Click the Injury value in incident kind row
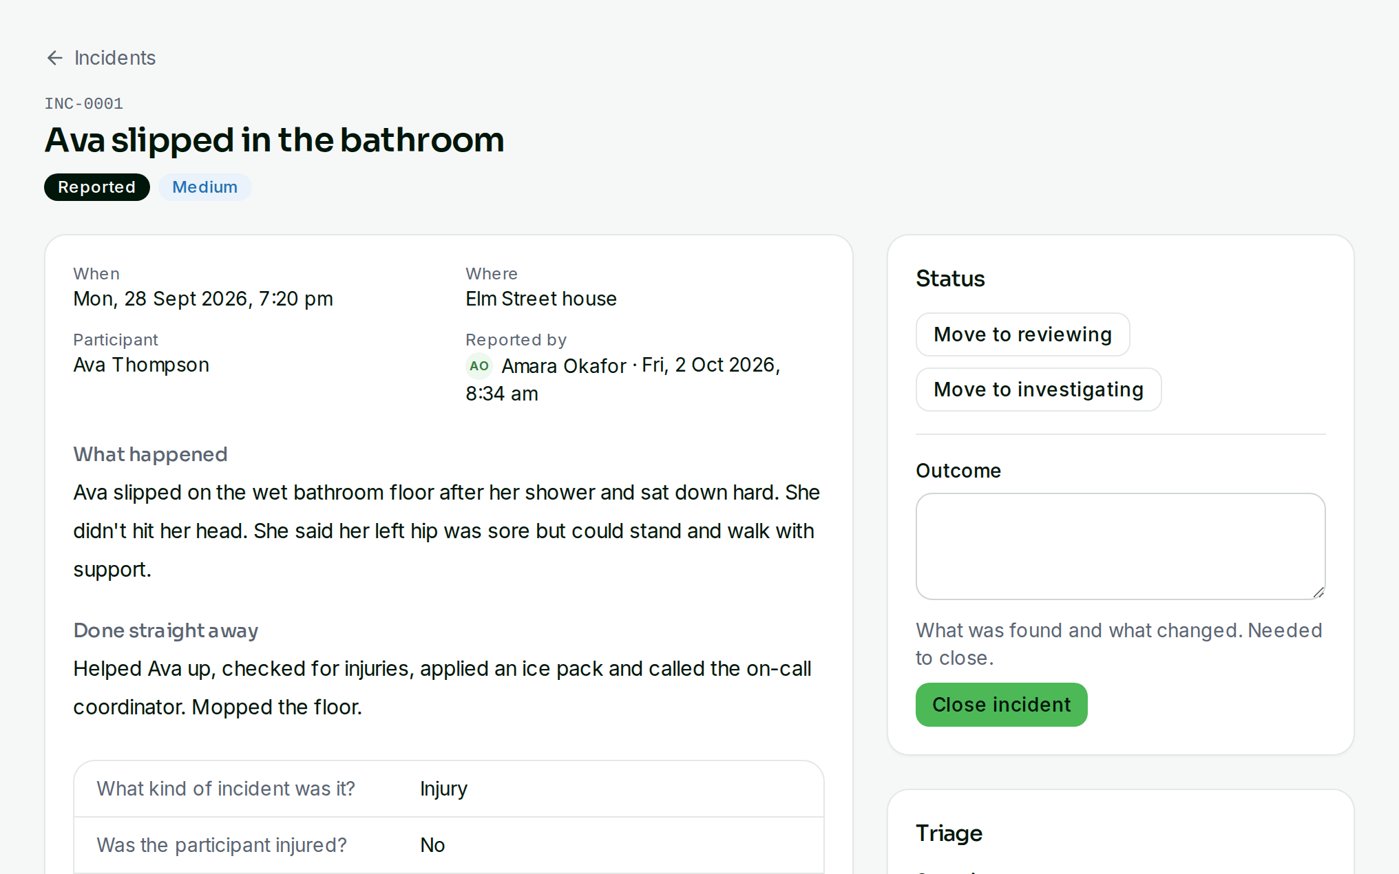1399x874 pixels. 443,789
